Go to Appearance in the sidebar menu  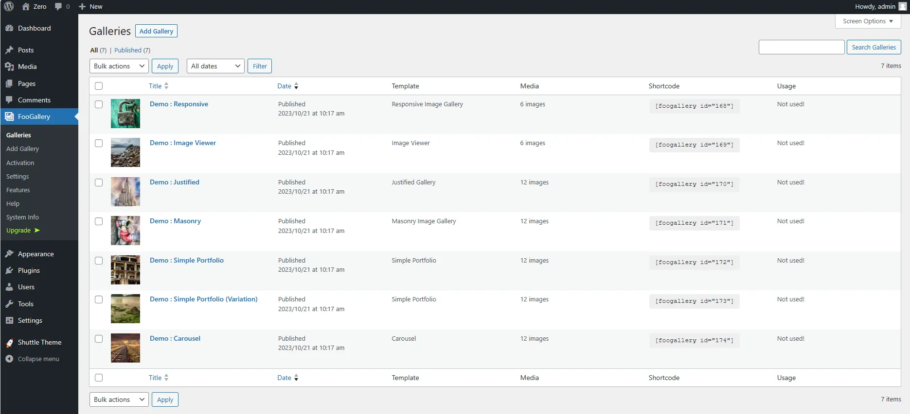pos(36,254)
